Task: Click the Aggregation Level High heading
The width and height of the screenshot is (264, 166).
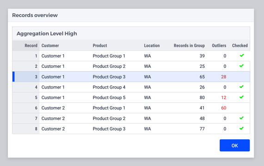Action: 47,34
